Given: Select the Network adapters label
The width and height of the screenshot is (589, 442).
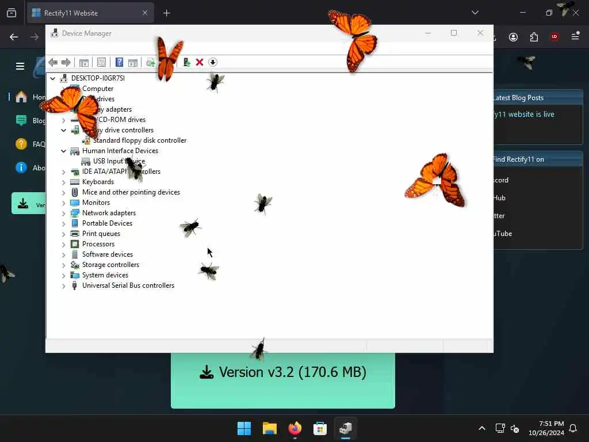Looking at the screenshot, I should point(109,213).
